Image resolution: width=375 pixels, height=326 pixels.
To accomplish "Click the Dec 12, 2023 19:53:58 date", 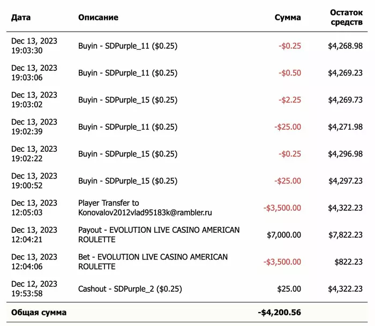I will [34, 288].
